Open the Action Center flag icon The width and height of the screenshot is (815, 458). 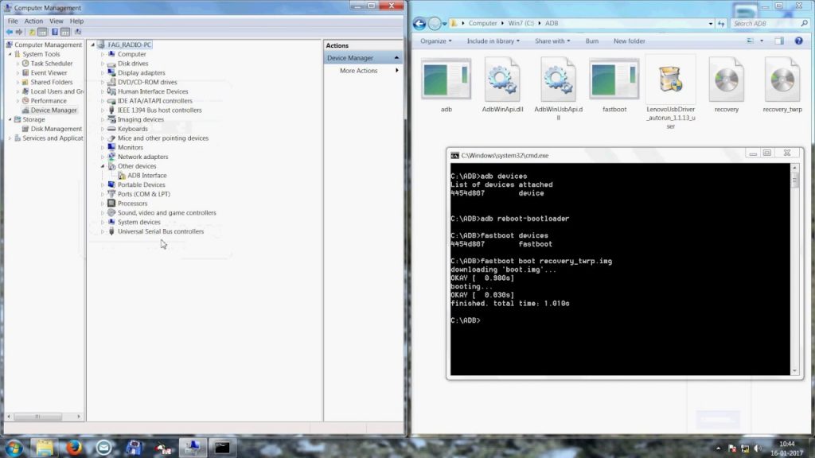(732, 448)
